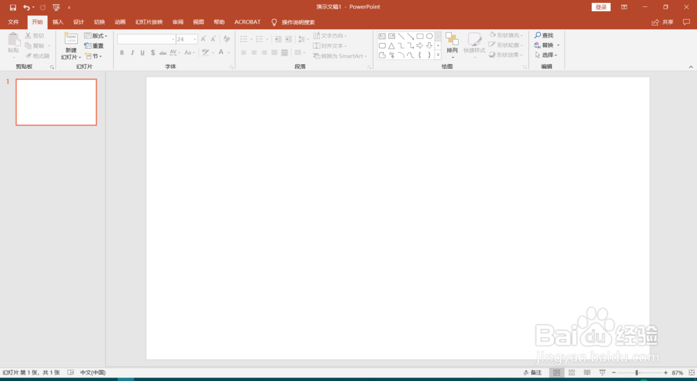Toggle Normal view button in status bar
Screen dimensions: 697x381
click(x=556, y=373)
